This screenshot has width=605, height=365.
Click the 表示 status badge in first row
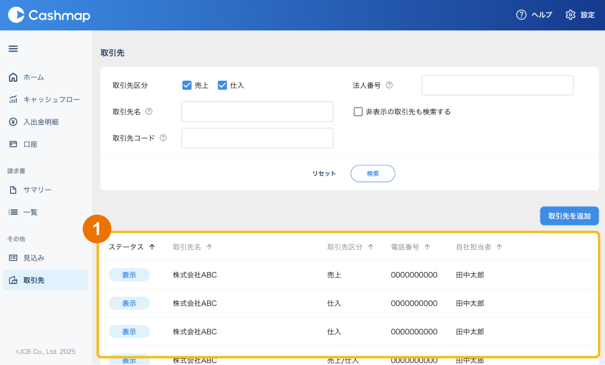point(129,275)
